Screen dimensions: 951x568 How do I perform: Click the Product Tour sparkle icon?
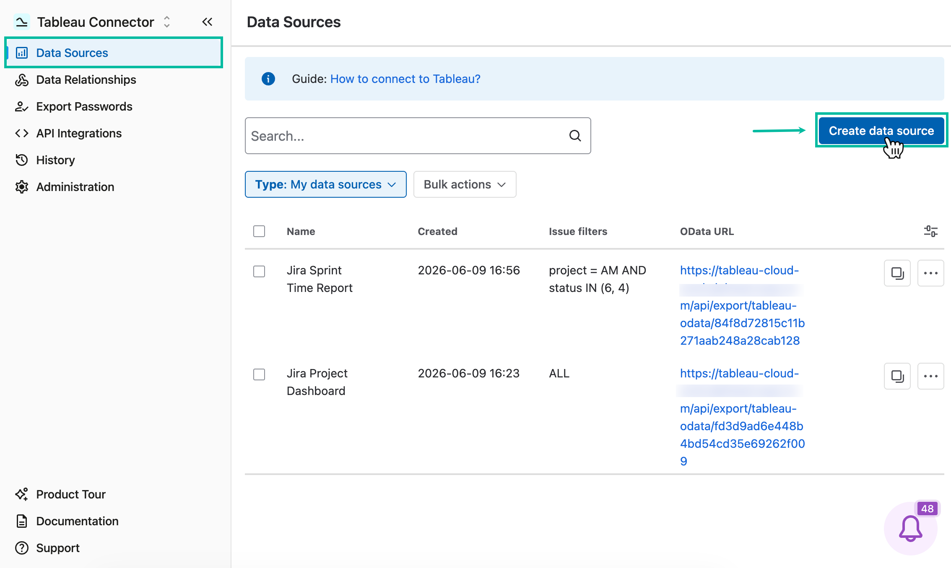click(x=22, y=494)
